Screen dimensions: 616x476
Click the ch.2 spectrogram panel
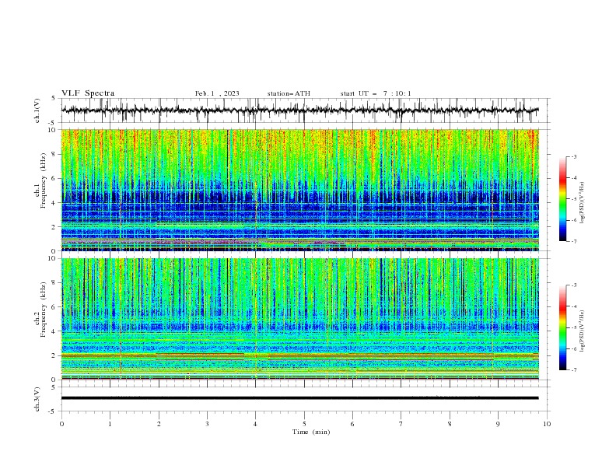click(299, 319)
